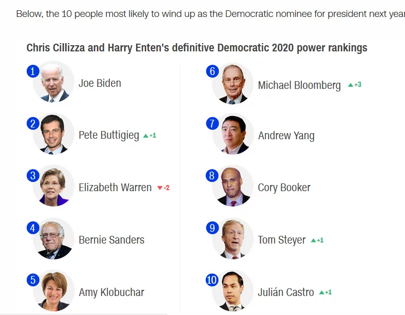Screen dimensions: 405x315
Task: Click the red -2 arrow beside Warren
Action: pos(163,188)
